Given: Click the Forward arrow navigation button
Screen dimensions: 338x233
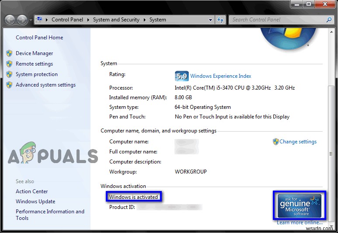Looking at the screenshot, I should (x=22, y=20).
